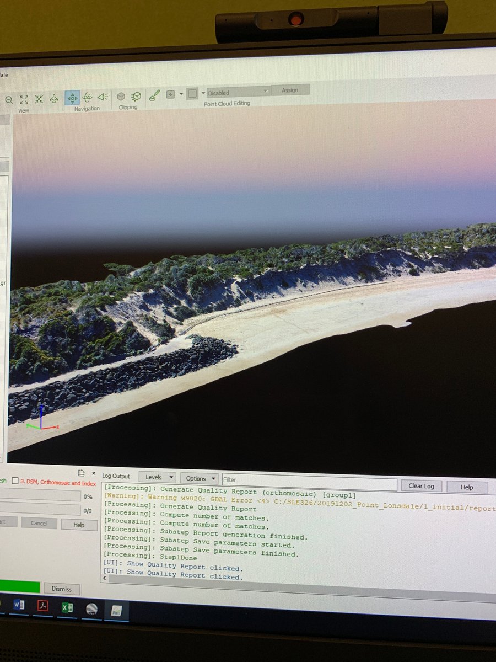
Task: Select the Zoom Out magnifier tool
Action: click(8, 98)
